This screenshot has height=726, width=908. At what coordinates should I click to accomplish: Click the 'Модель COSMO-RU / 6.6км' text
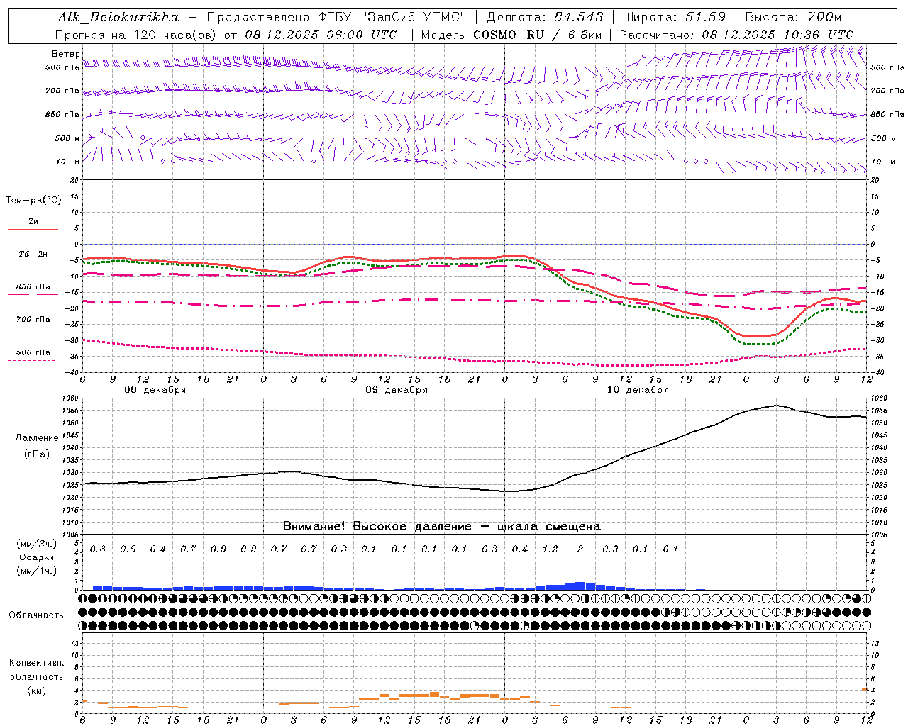[511, 35]
